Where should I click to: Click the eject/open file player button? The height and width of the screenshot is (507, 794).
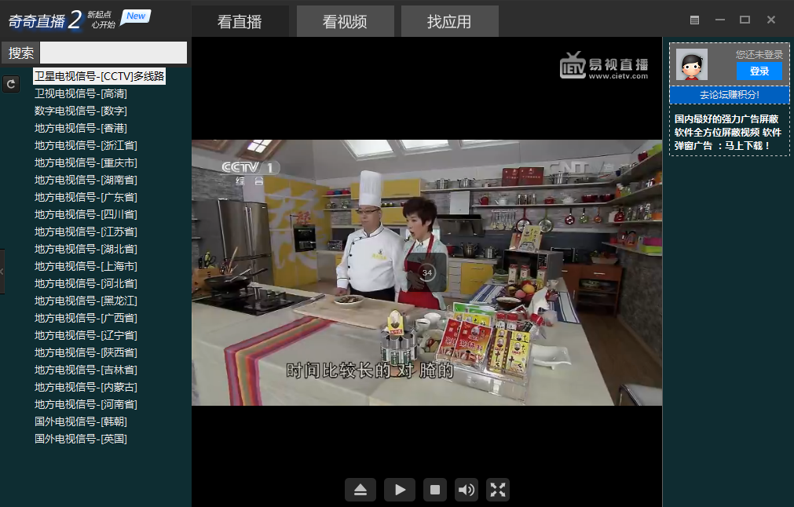(x=360, y=490)
